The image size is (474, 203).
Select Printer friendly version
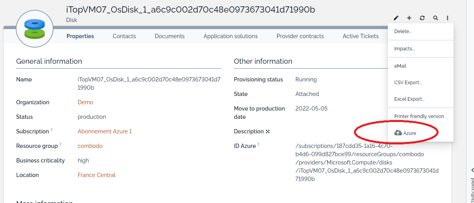coord(419,116)
